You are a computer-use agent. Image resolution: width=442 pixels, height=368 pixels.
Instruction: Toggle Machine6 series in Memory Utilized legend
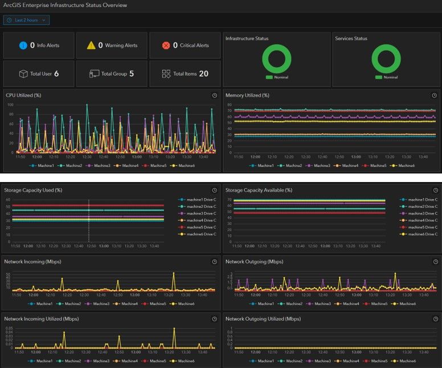click(402, 166)
